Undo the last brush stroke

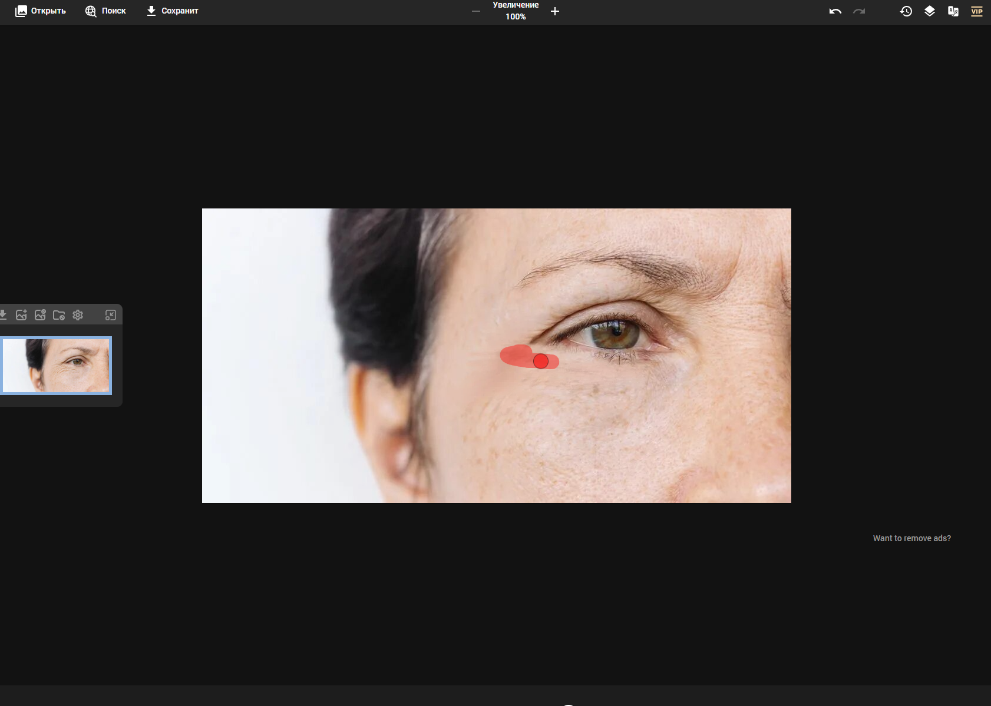click(835, 11)
